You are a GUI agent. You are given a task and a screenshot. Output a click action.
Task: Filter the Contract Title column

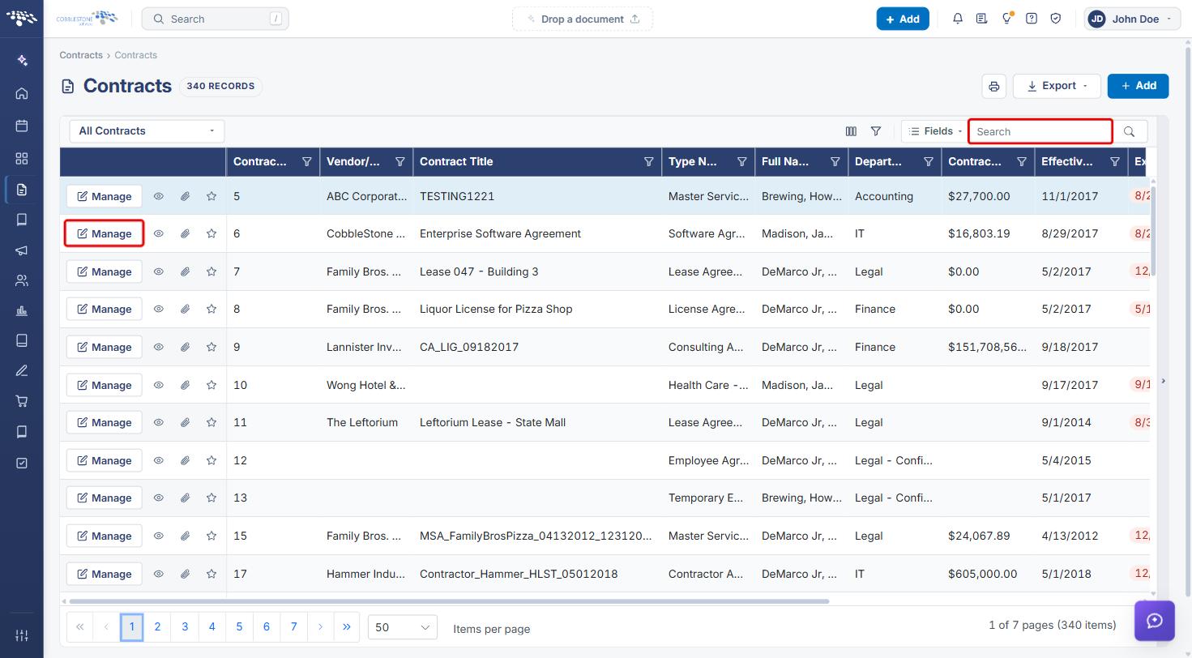[x=649, y=161]
